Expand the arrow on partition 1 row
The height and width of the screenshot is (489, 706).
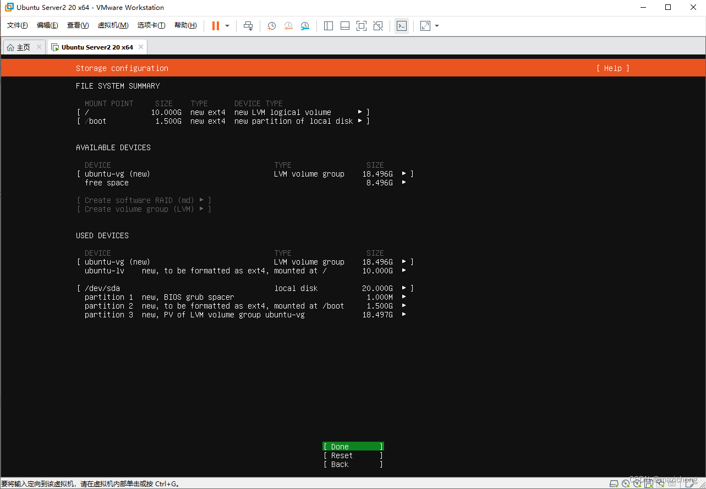[x=404, y=296]
